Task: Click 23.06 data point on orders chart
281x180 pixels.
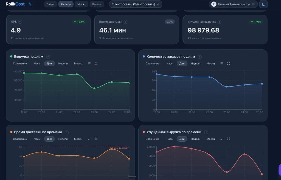Action: (x=227, y=87)
